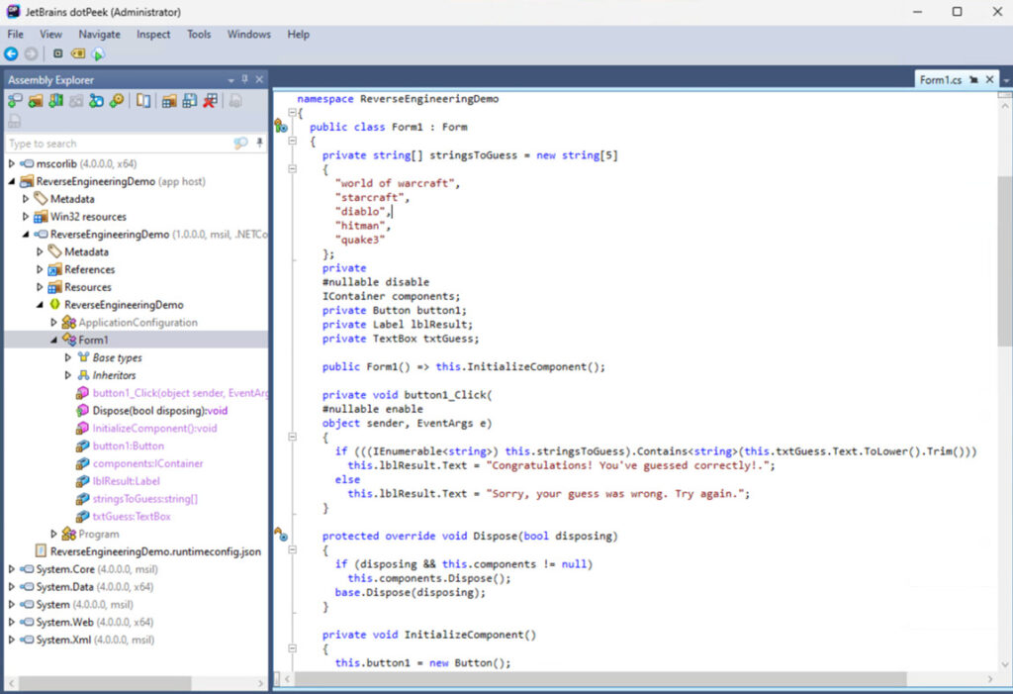1013x694 pixels.
Task: Select ReverseEngineeringDemo.runtimeconfig.json file
Action: click(155, 551)
